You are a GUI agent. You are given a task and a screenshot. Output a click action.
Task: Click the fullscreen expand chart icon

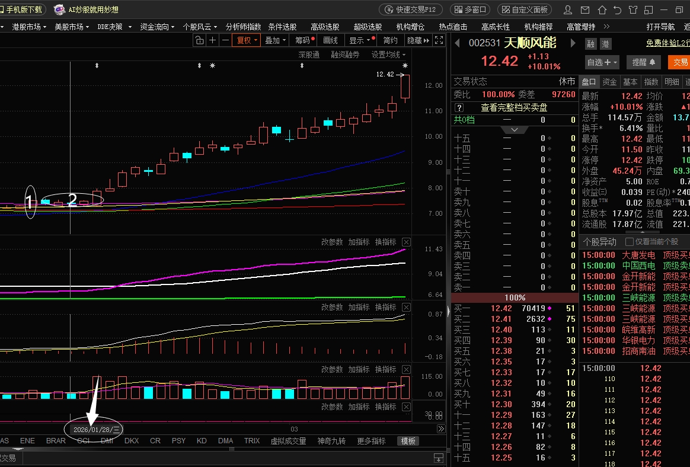pyautogui.click(x=439, y=40)
